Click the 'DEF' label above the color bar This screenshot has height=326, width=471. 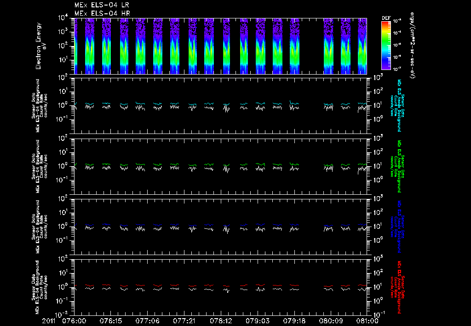tap(386, 18)
